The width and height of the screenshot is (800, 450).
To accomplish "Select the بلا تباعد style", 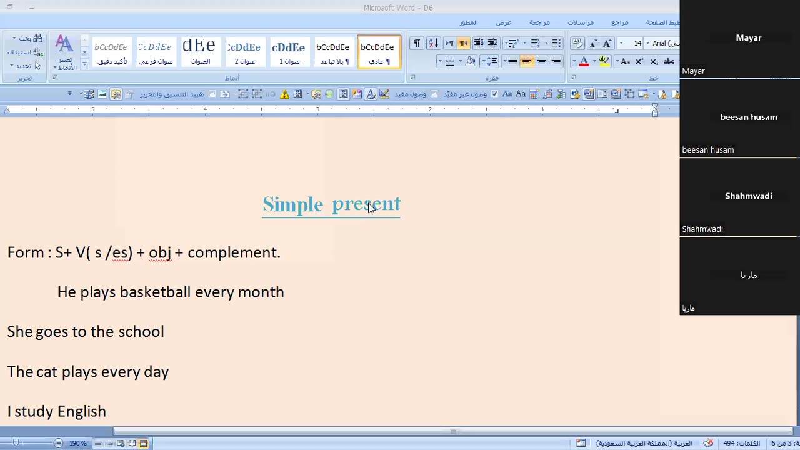I will point(334,52).
